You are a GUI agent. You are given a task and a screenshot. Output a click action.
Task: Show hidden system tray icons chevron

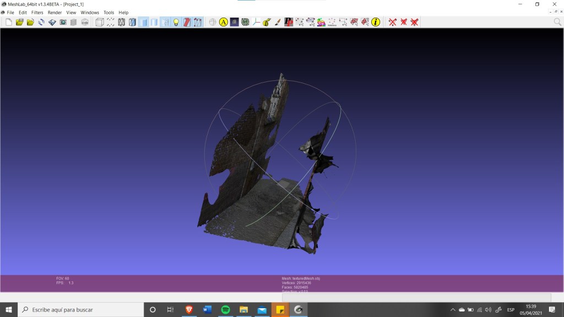453,310
